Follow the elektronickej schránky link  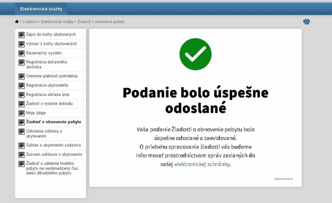click(202, 164)
